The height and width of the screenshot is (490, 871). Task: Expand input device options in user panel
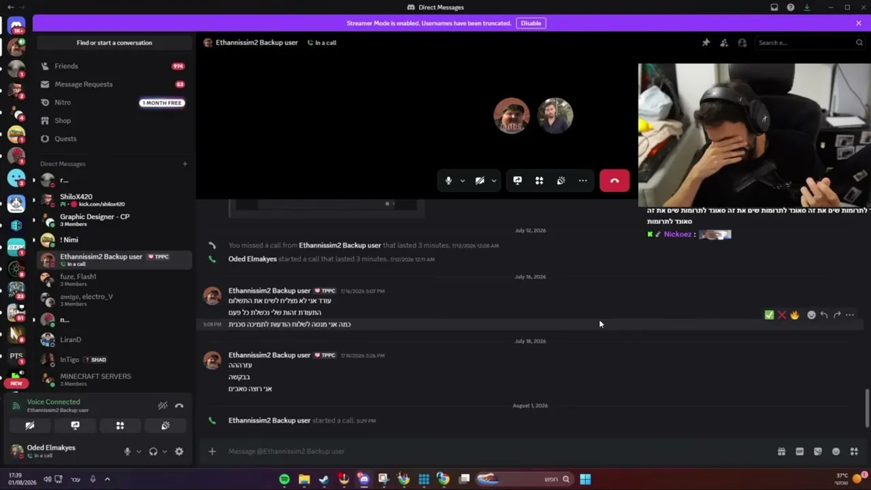pyautogui.click(x=138, y=451)
